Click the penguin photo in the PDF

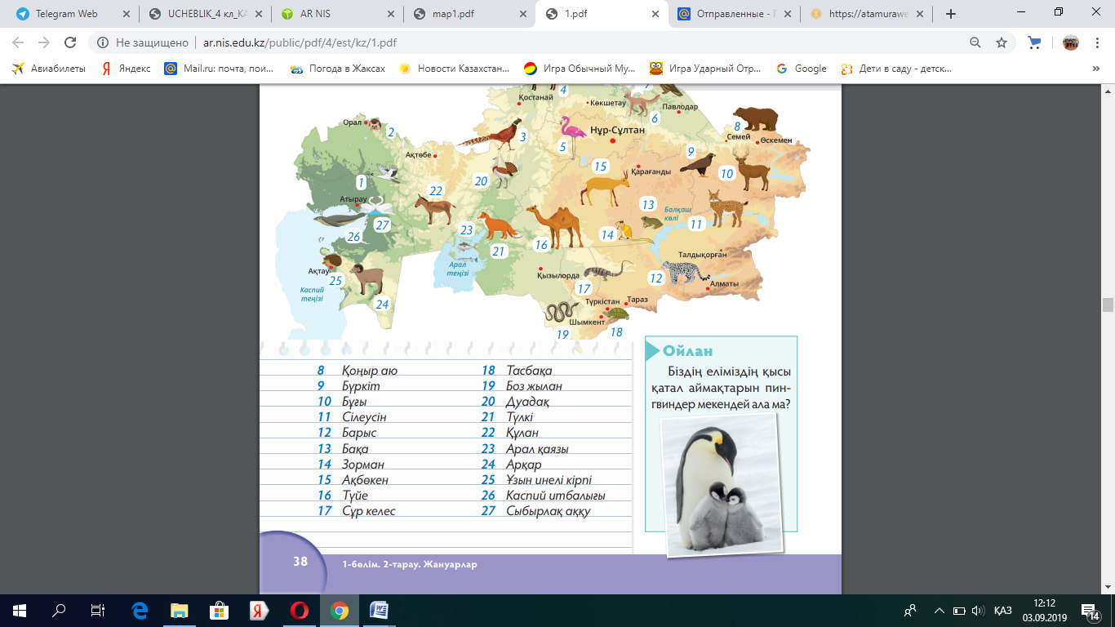point(722,485)
